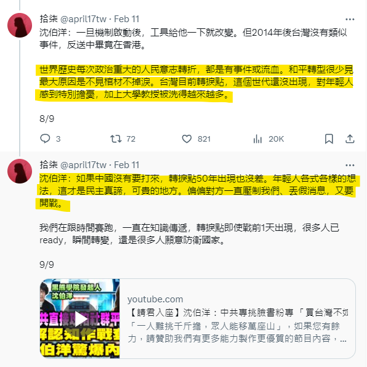Reply to the 8/9 tweet

pyautogui.click(x=45, y=139)
